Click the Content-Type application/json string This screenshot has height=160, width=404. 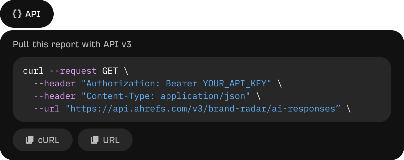click(166, 96)
